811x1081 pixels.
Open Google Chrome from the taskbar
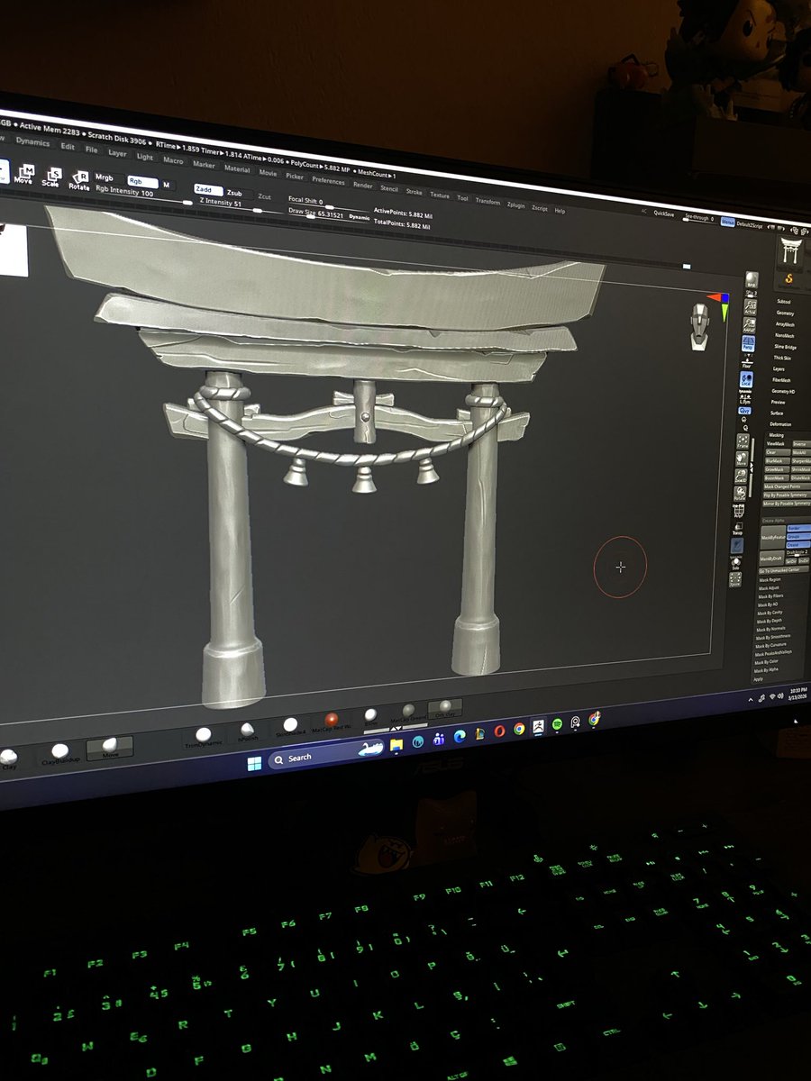click(x=519, y=729)
